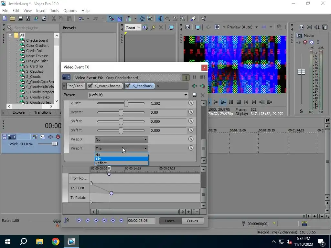Click the Shift Y slider handle
This screenshot has width=331, height=248.
coord(121,130)
